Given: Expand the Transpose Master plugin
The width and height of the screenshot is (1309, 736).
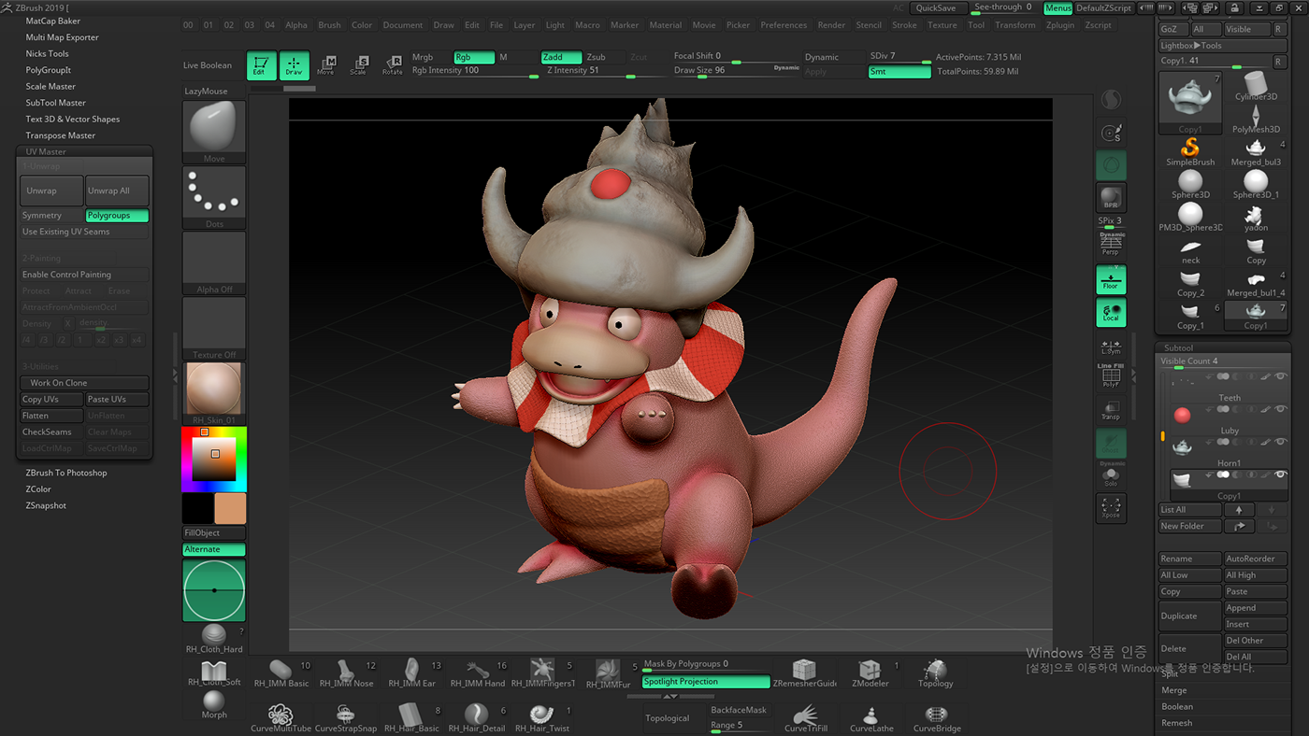Looking at the screenshot, I should click(x=61, y=135).
